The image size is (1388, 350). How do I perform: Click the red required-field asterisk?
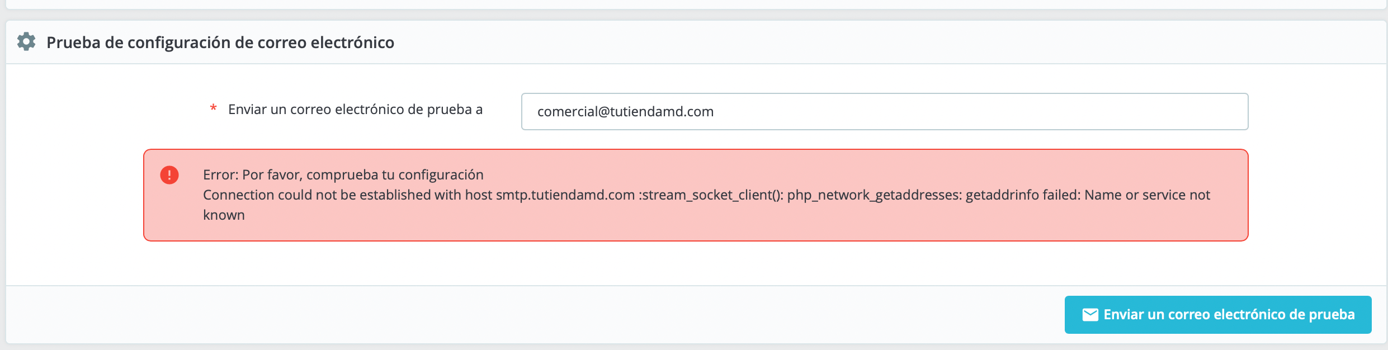(x=213, y=108)
